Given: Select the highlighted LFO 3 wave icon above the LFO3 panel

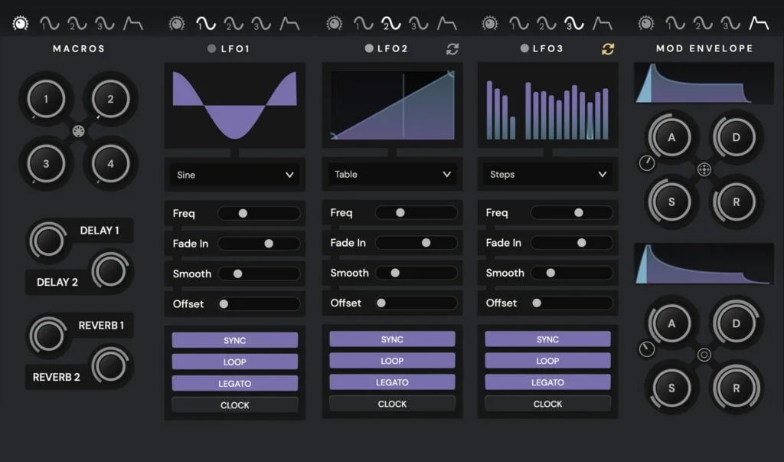Looking at the screenshot, I should click(574, 24).
